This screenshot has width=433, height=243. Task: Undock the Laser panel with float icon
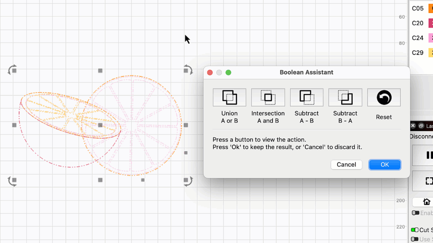tap(421, 126)
